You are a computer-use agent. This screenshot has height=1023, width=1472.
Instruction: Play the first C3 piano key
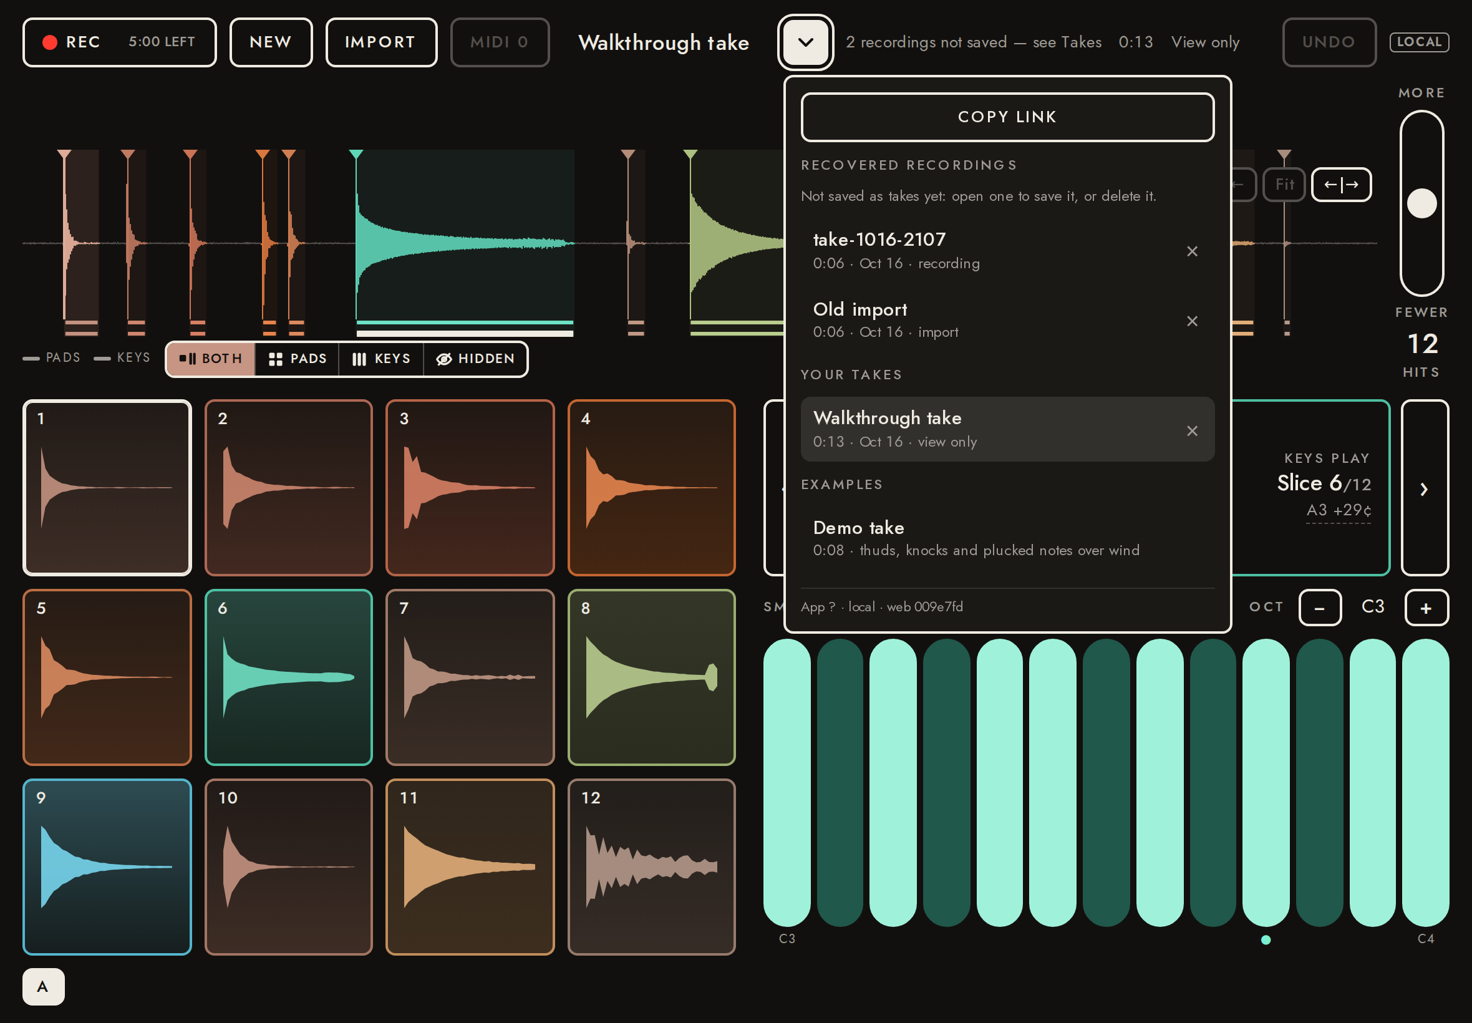point(787,782)
